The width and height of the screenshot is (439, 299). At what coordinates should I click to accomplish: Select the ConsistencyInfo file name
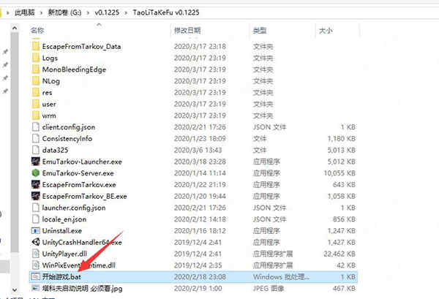[x=67, y=138]
